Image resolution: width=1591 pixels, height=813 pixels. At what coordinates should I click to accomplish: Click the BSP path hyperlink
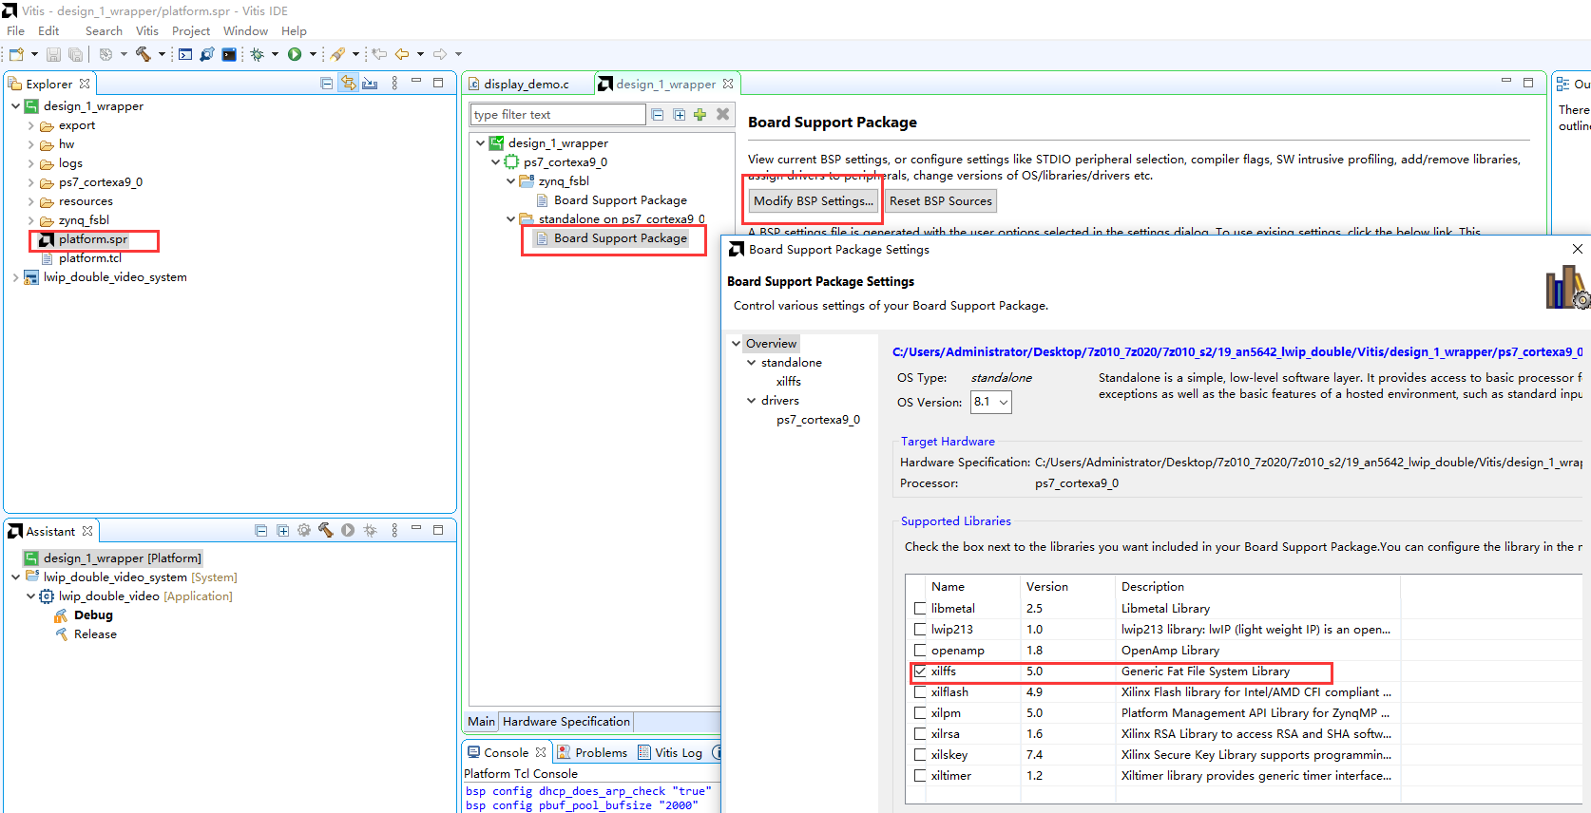[x=1237, y=352]
